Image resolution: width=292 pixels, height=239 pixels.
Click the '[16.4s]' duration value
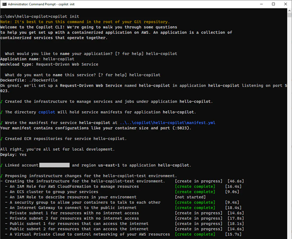pos(233,187)
